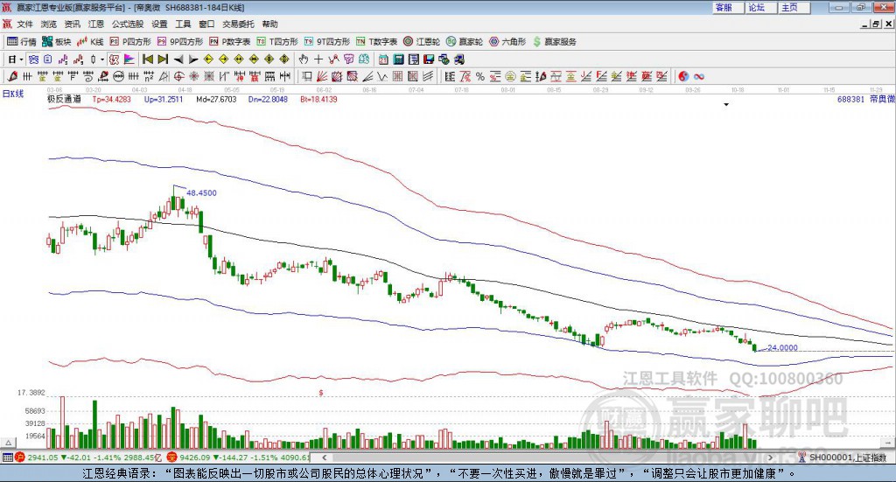The height and width of the screenshot is (482, 896).
Task: Expand dropdown arrow beside the candlestick type icon
Action: tap(102, 59)
